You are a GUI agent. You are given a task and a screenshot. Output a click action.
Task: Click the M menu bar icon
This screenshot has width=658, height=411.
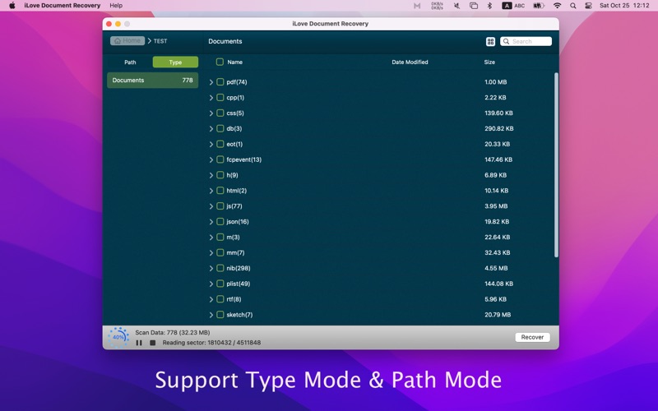coord(417,6)
